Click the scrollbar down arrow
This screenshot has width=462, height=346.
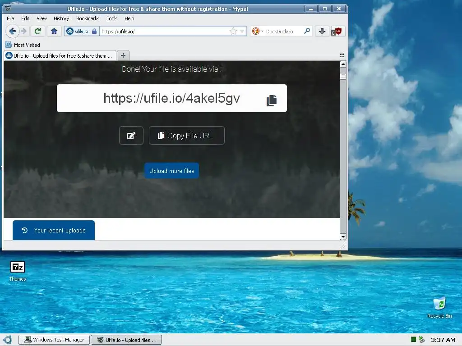(x=343, y=237)
